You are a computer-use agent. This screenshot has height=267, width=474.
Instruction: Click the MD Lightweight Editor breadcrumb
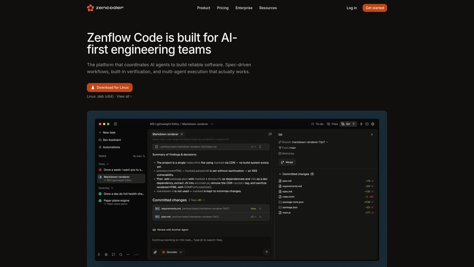pyautogui.click(x=164, y=124)
